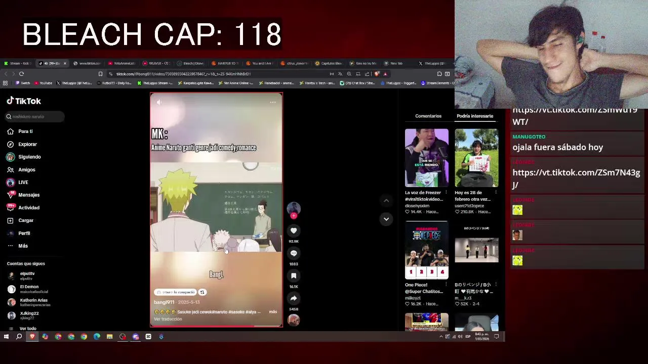
Task: Open options for Hoy es 28 de febrero card
Action: click(x=496, y=193)
